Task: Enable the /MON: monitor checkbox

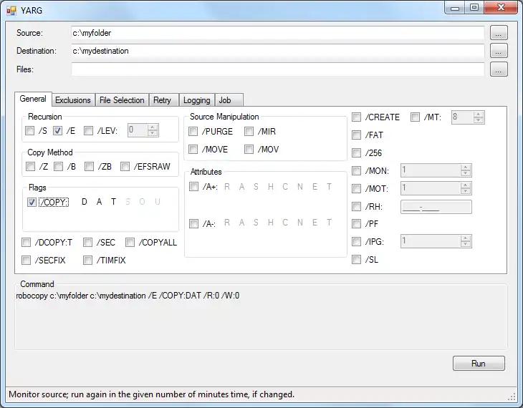Action: click(357, 170)
